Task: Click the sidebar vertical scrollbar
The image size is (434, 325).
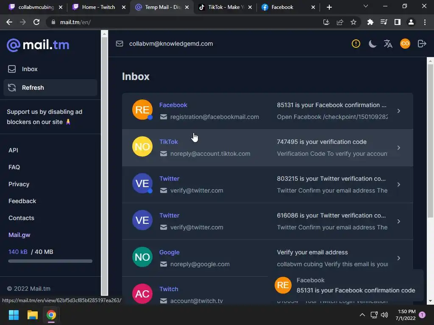Action: tap(104, 166)
